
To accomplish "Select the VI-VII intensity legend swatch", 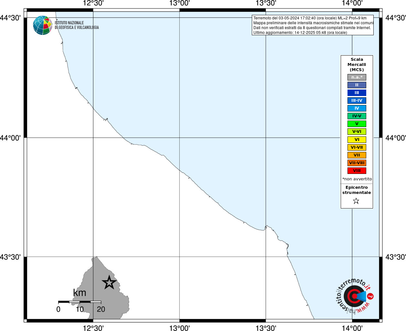I will click(x=357, y=147).
